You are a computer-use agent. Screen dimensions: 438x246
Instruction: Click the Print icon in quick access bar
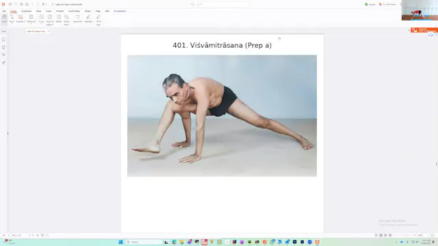click(x=21, y=4)
